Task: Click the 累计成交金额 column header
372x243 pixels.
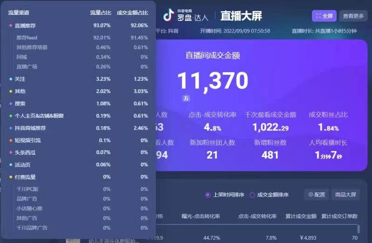Action: pos(301,216)
